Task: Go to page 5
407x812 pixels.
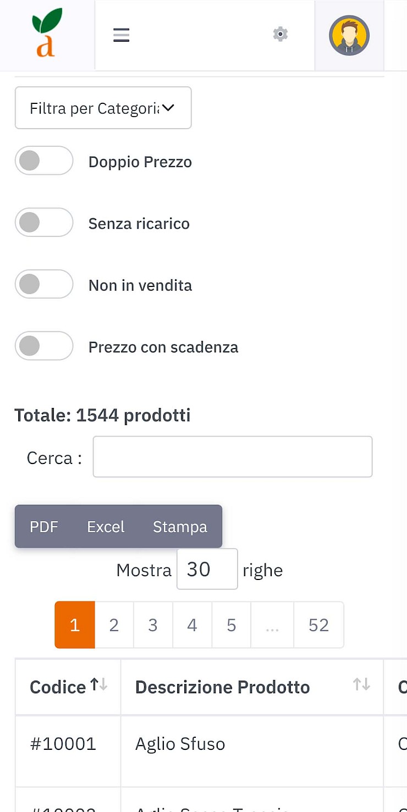Action: click(232, 625)
